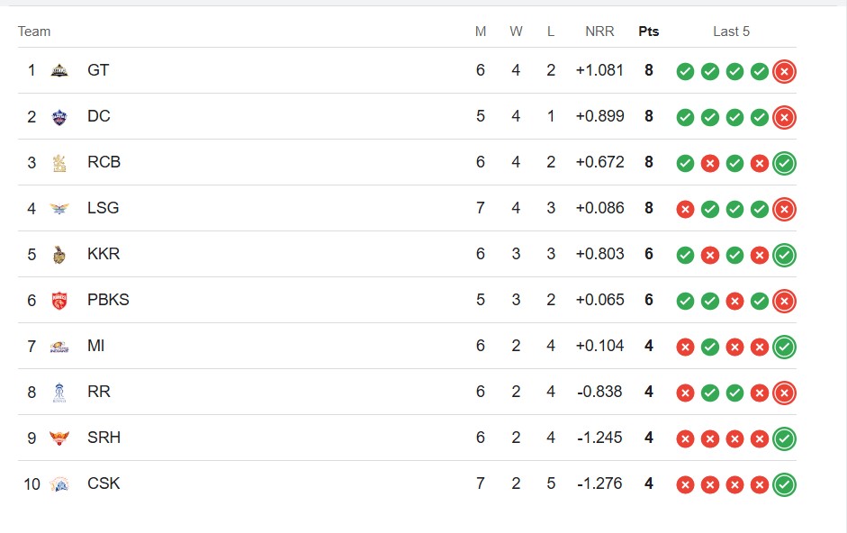
Task: Click the KKR team logo icon
Action: 59,255
